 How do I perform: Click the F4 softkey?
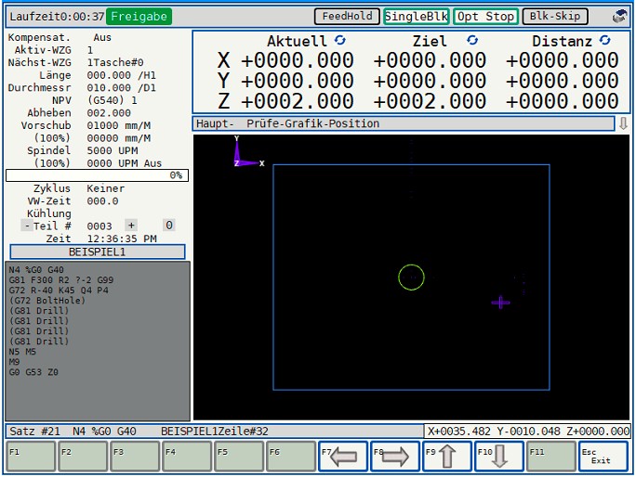coord(187,457)
